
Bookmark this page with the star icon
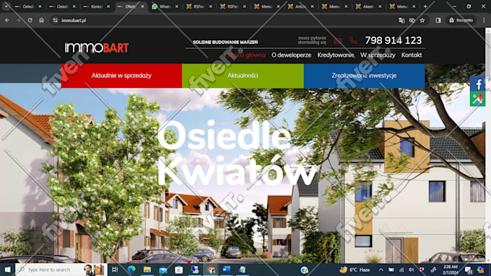click(x=422, y=20)
